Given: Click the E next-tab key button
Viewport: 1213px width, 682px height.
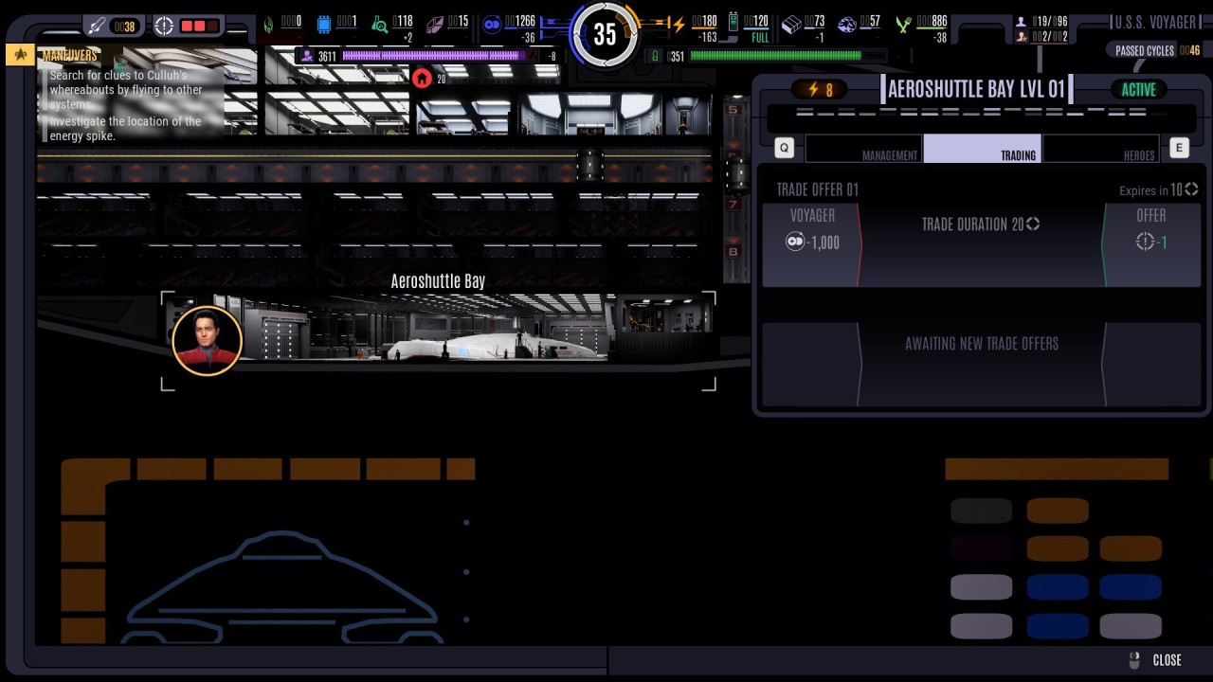Looking at the screenshot, I should point(1180,148).
